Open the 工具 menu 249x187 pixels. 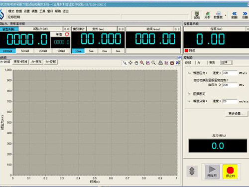click(x=42, y=11)
